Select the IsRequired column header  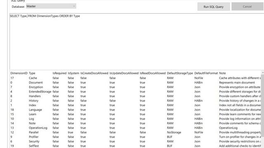point(59,73)
